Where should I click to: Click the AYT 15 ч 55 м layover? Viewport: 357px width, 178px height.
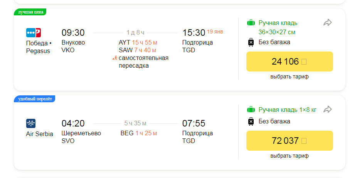click(138, 42)
